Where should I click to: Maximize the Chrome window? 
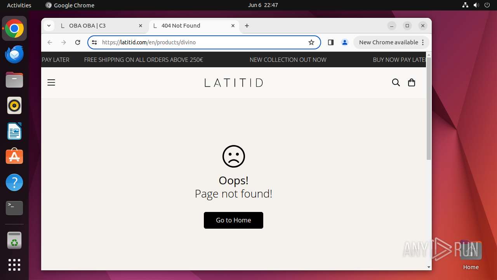click(x=407, y=26)
